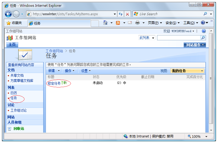Open the 收藏夹 favorites button
219x144 pixels.
point(14,23)
